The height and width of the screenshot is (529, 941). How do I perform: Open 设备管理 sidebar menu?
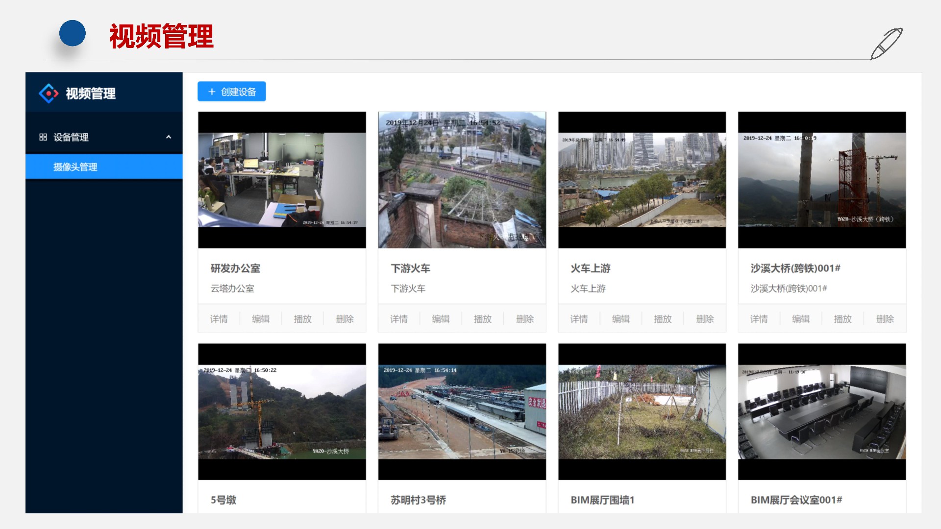click(x=71, y=137)
